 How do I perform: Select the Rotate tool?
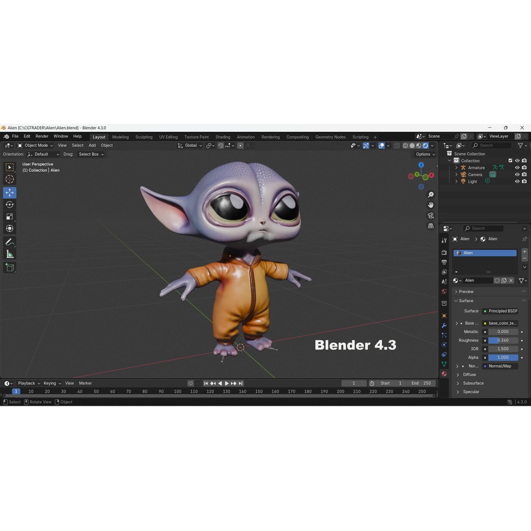(9, 205)
